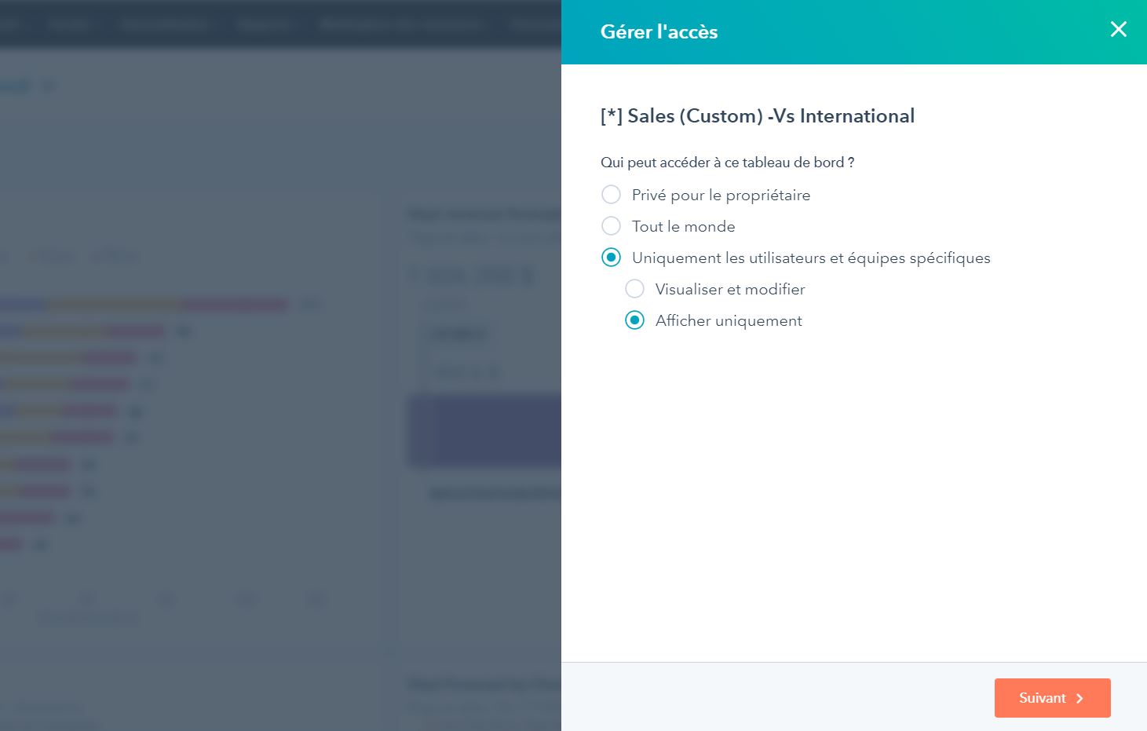Click the question Qui peut accéder text
This screenshot has width=1147, height=731.
point(727,163)
